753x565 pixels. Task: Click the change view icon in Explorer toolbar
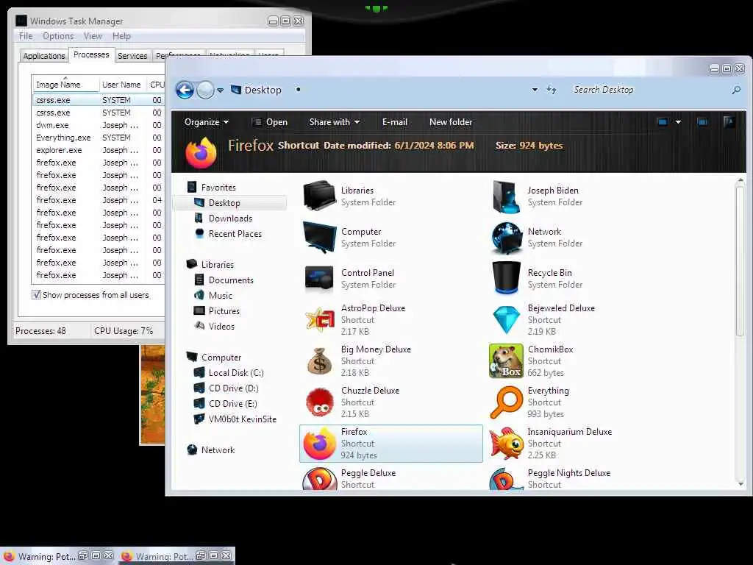pos(663,122)
